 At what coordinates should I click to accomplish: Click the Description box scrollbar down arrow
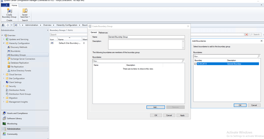click(x=183, y=48)
